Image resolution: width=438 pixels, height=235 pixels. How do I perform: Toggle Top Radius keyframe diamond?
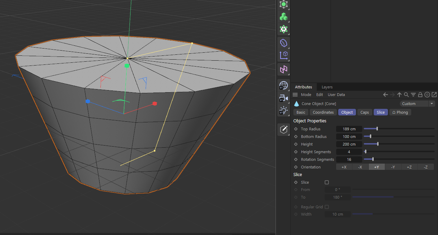coord(296,129)
